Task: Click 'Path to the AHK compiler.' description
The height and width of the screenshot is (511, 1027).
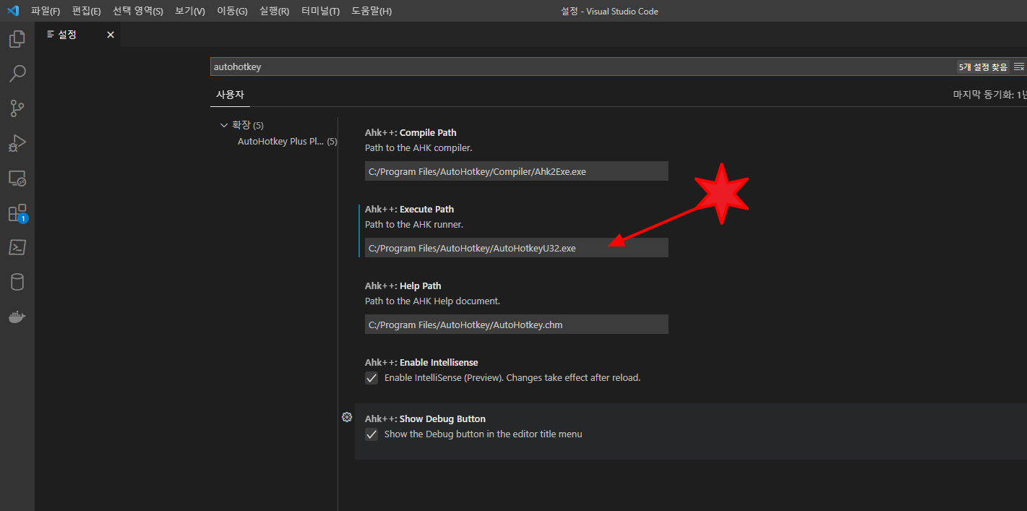Action: pos(418,148)
